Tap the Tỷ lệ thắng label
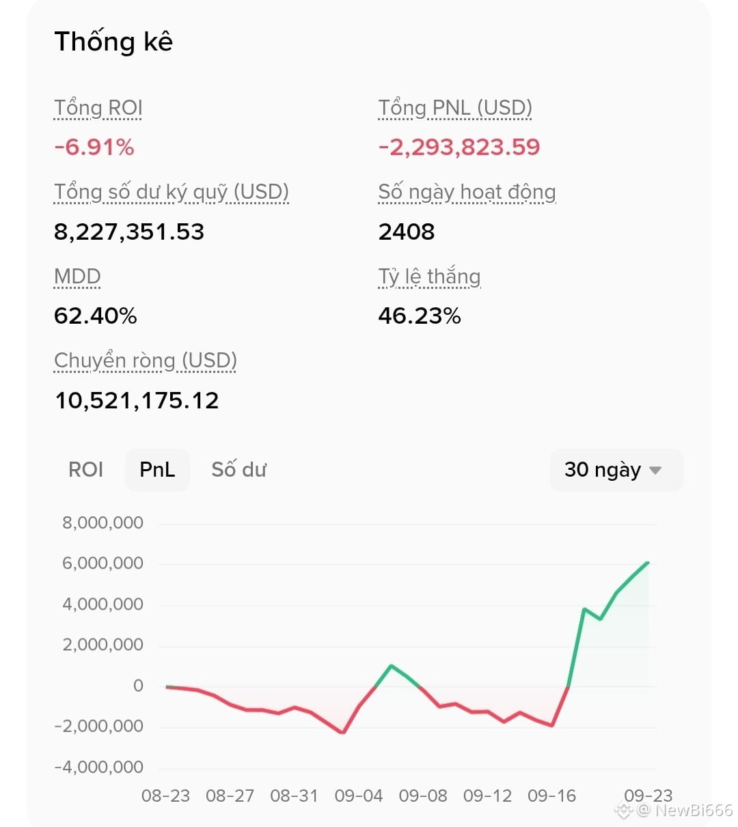The image size is (738, 827). coord(430,277)
